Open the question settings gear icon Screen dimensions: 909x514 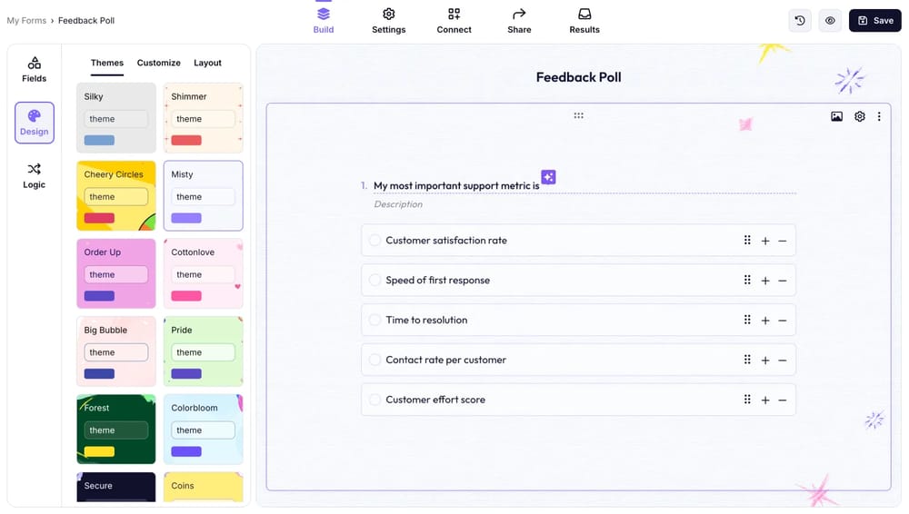point(860,116)
